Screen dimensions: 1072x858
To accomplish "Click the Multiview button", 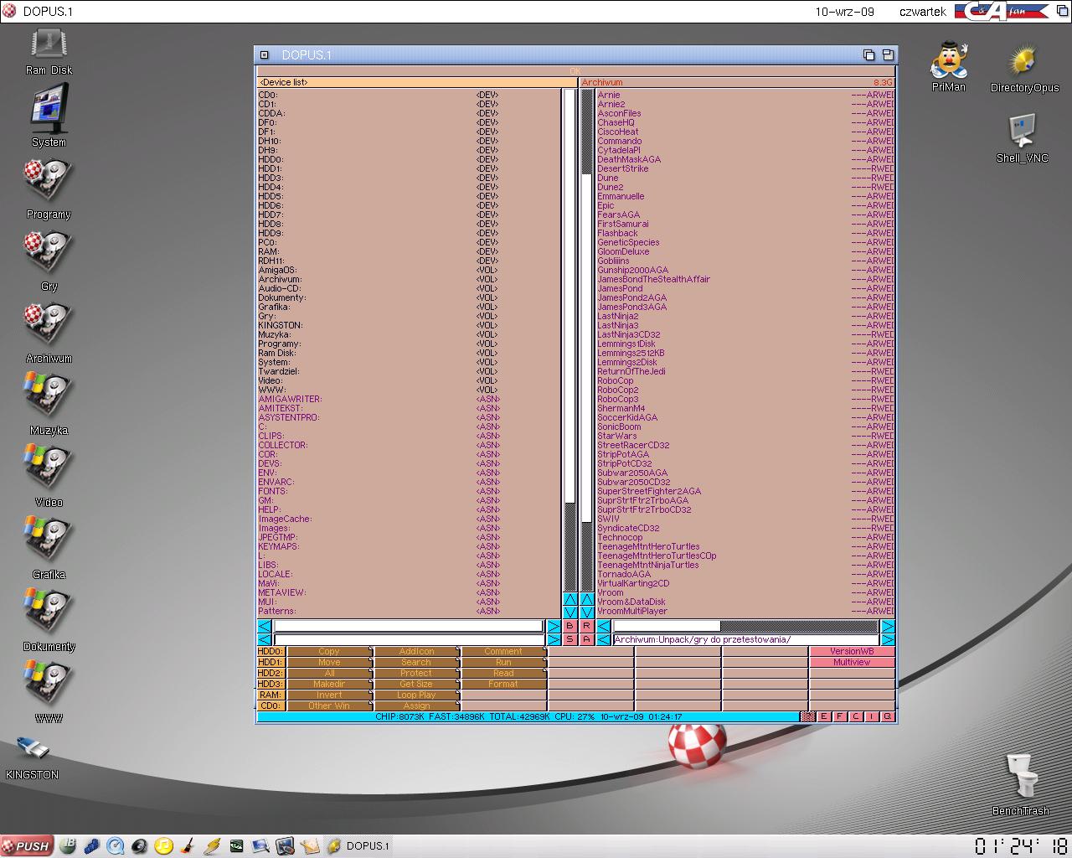I will [x=852, y=662].
